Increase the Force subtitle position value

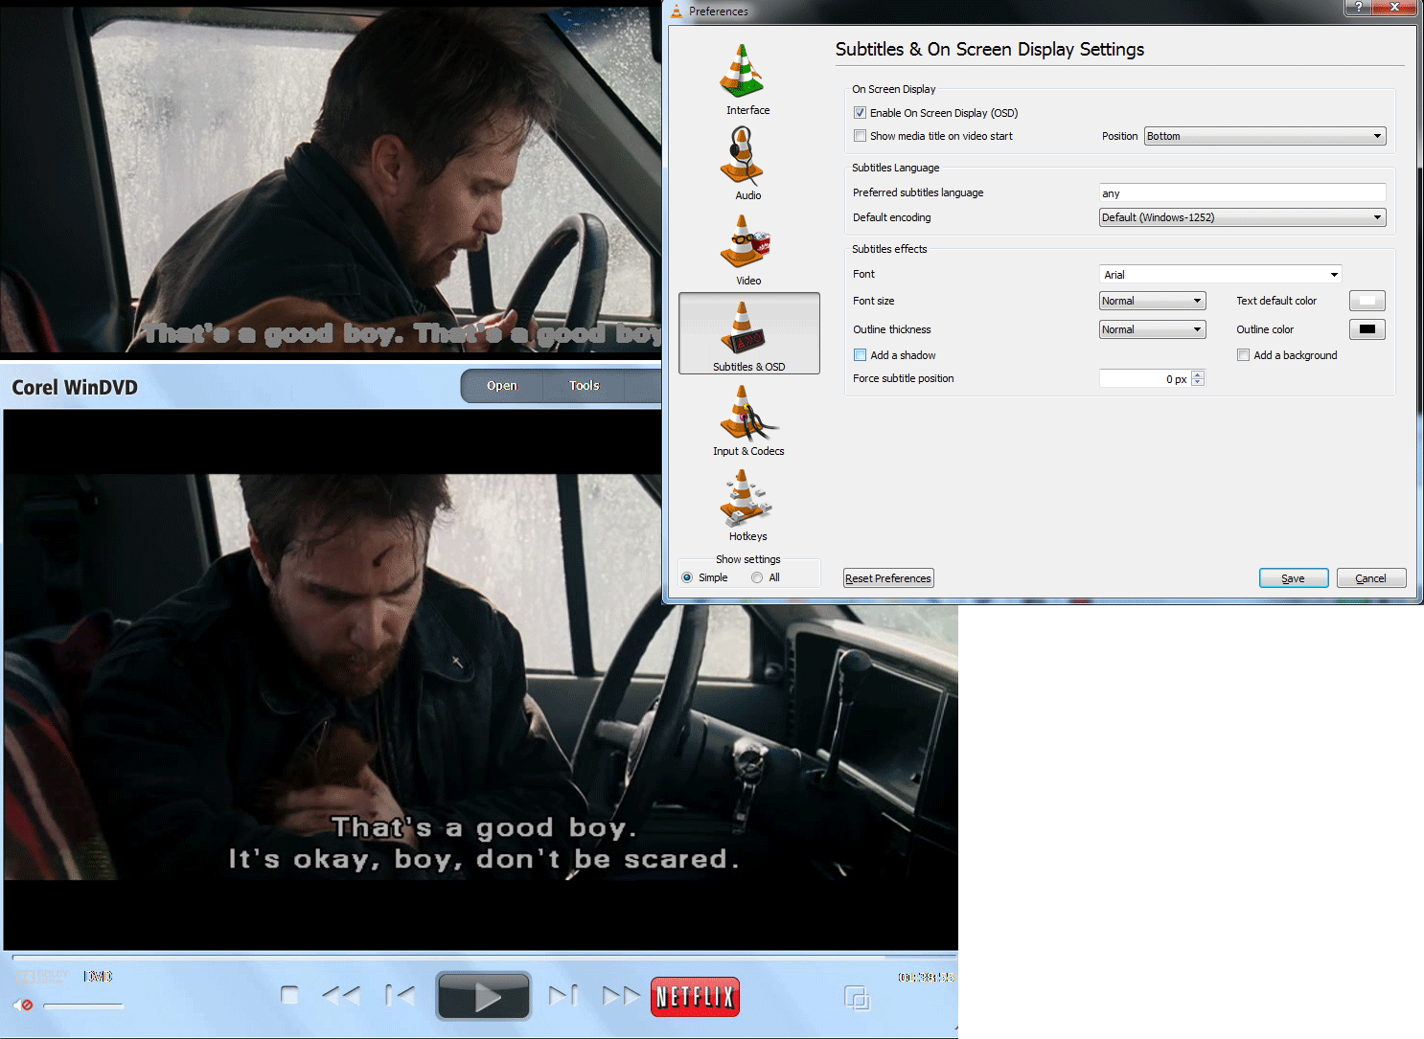coord(1198,374)
